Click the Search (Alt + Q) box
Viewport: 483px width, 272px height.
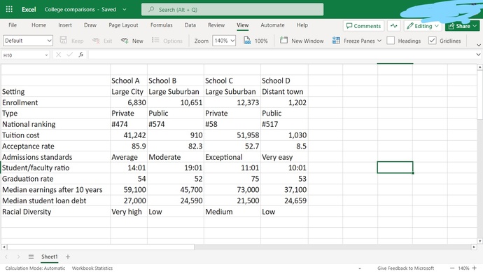click(x=232, y=10)
